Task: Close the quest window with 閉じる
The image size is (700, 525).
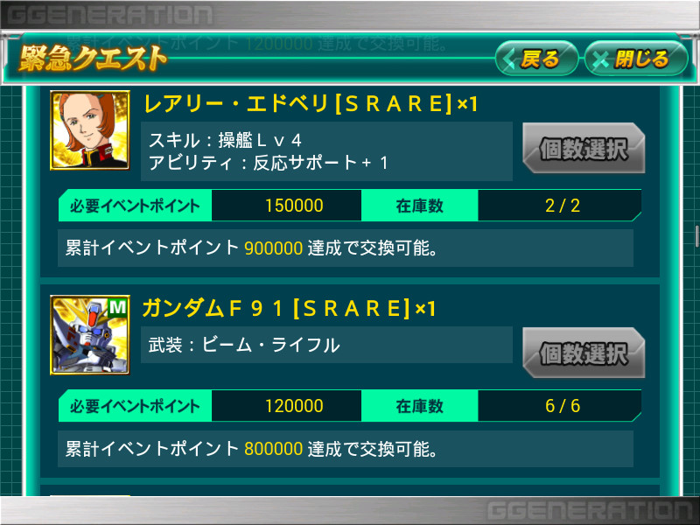Action: point(636,59)
